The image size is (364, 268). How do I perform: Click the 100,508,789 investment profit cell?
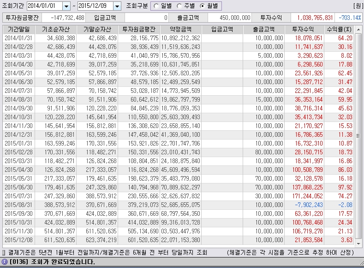(304, 170)
